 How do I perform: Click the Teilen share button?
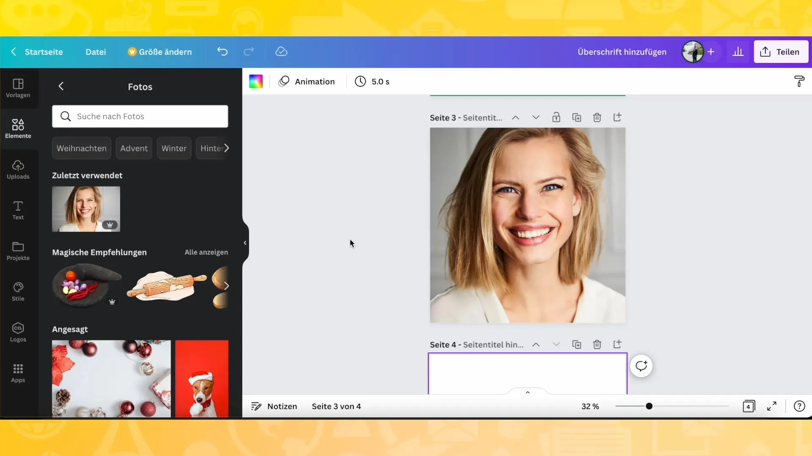[781, 52]
